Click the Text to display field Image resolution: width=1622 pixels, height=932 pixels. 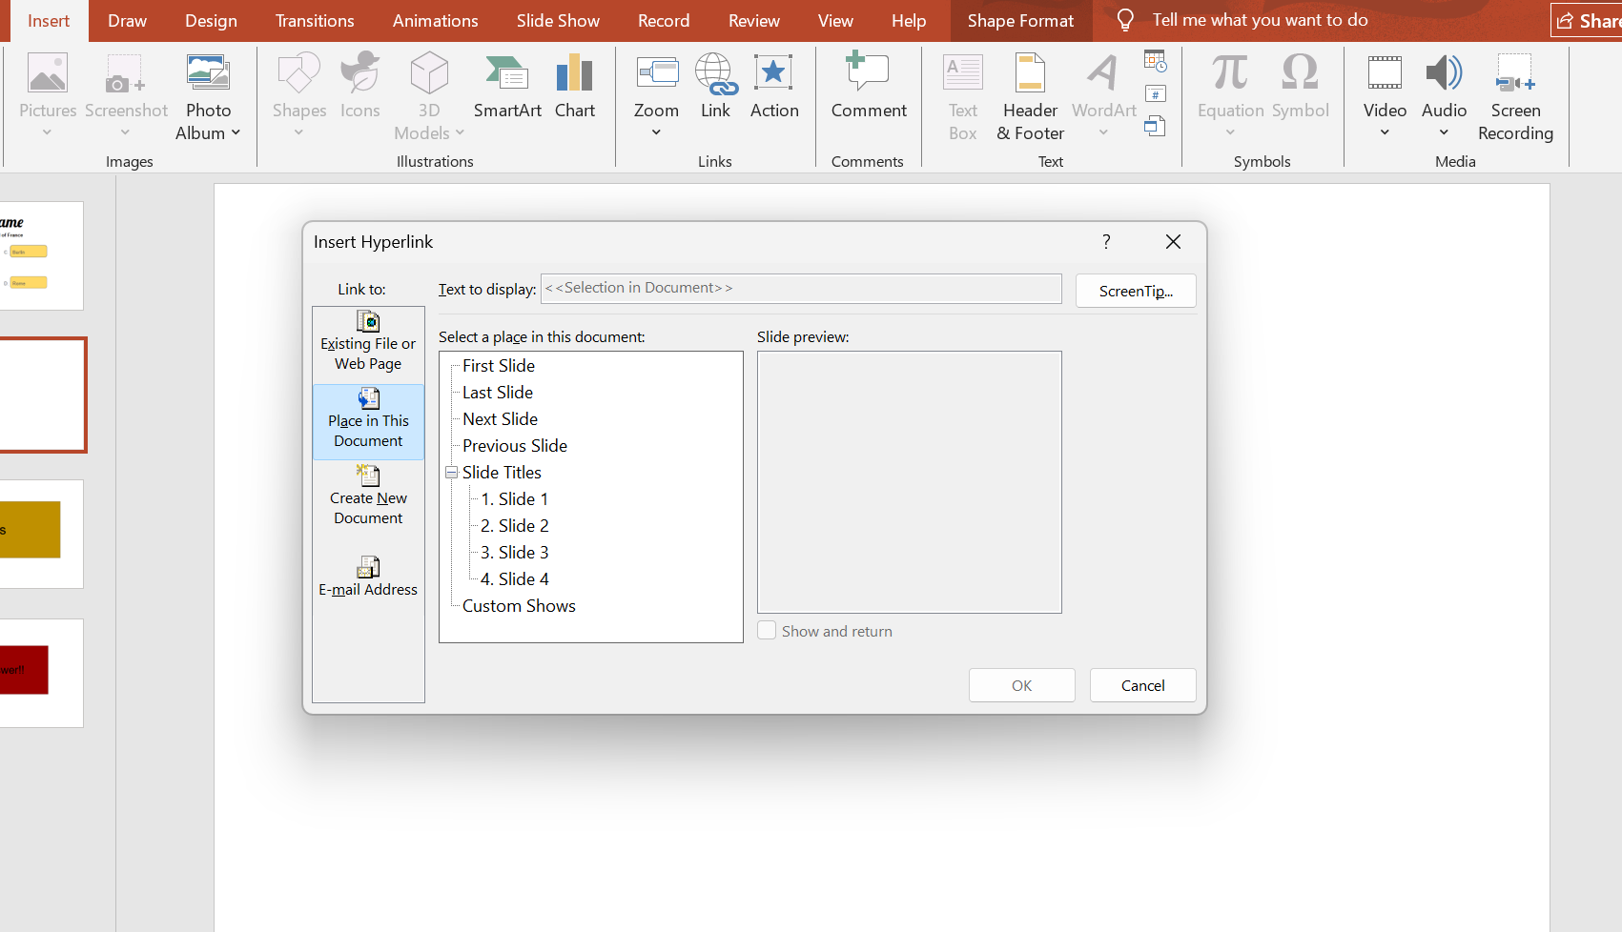800,289
